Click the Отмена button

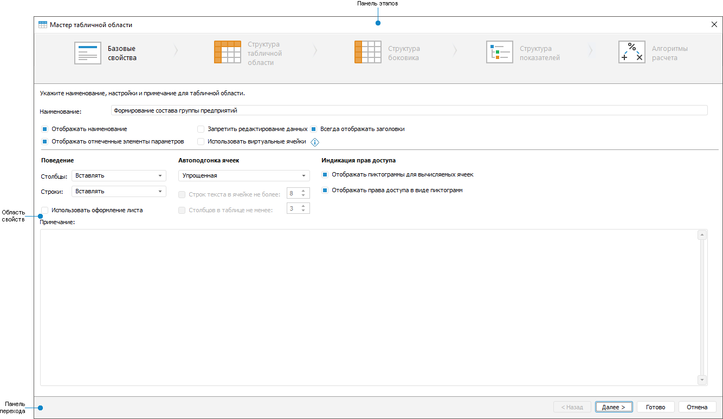(x=697, y=407)
